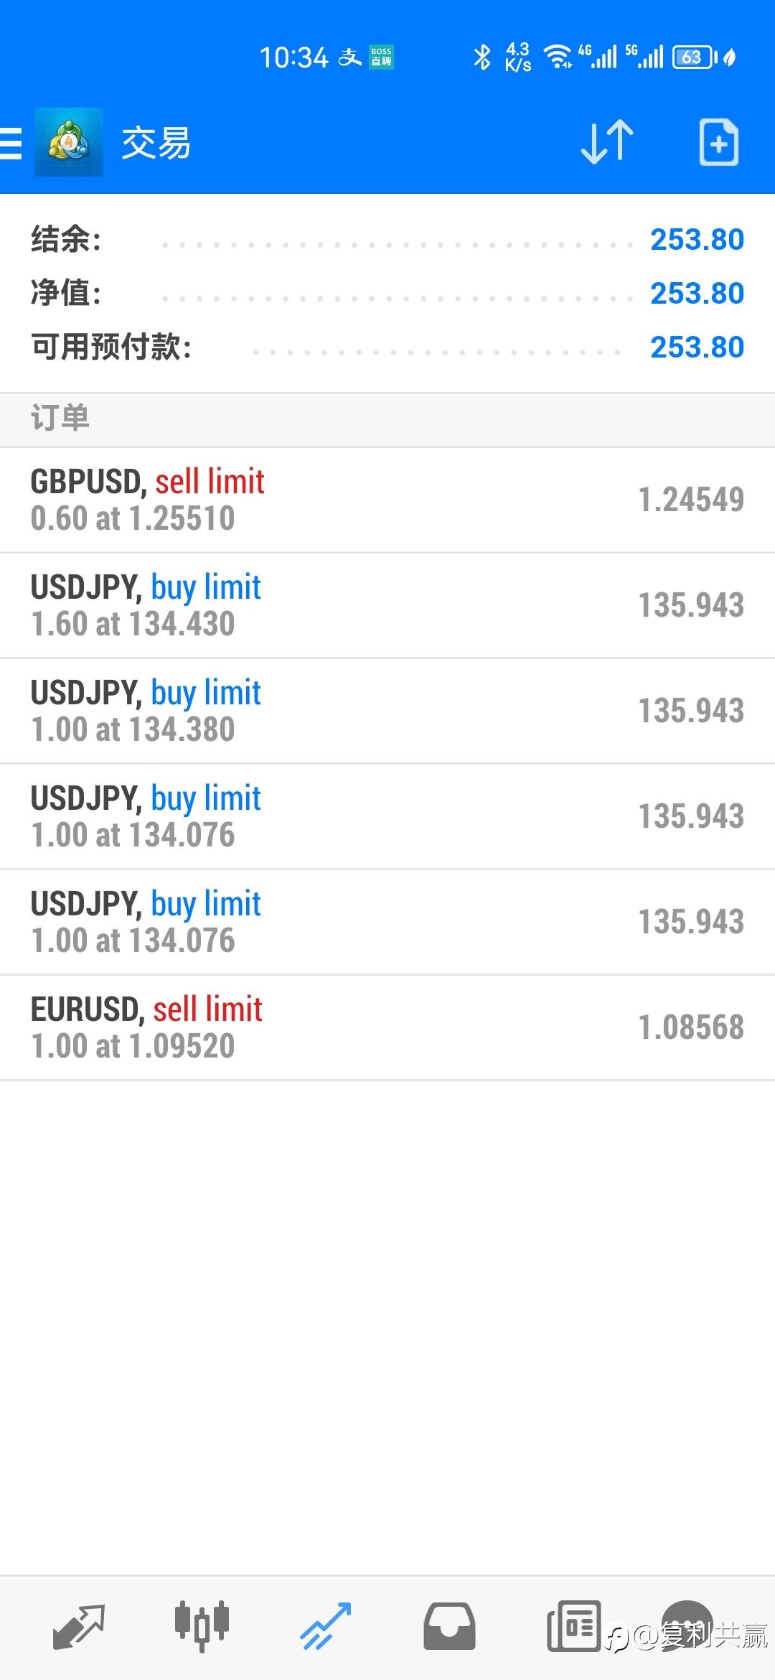
Task: Select first USDJPY order at 134.076
Action: [387, 816]
